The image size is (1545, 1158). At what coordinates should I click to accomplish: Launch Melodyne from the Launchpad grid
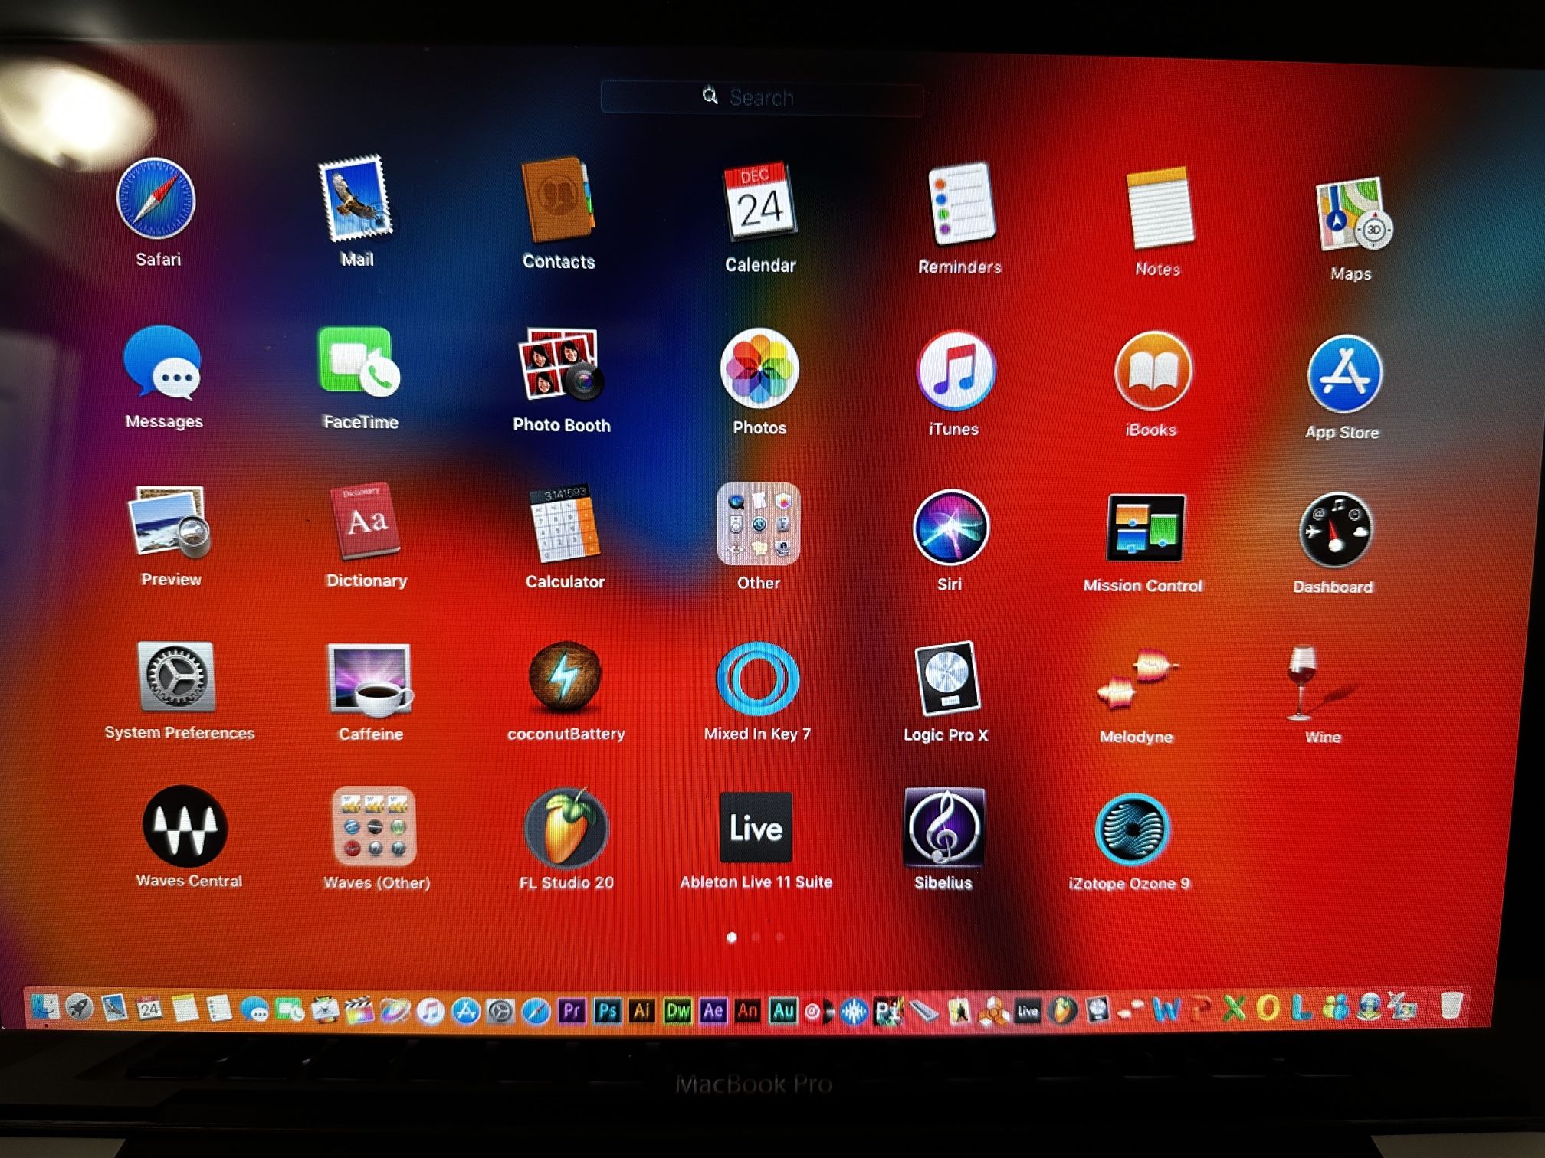[1137, 680]
